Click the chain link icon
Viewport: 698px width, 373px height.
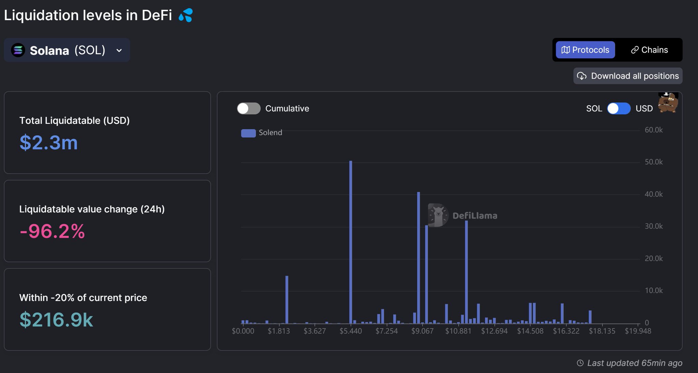coord(635,50)
